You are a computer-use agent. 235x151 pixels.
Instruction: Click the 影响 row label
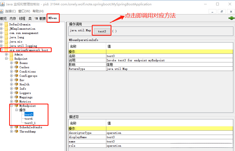pyautogui.click(x=87, y=65)
